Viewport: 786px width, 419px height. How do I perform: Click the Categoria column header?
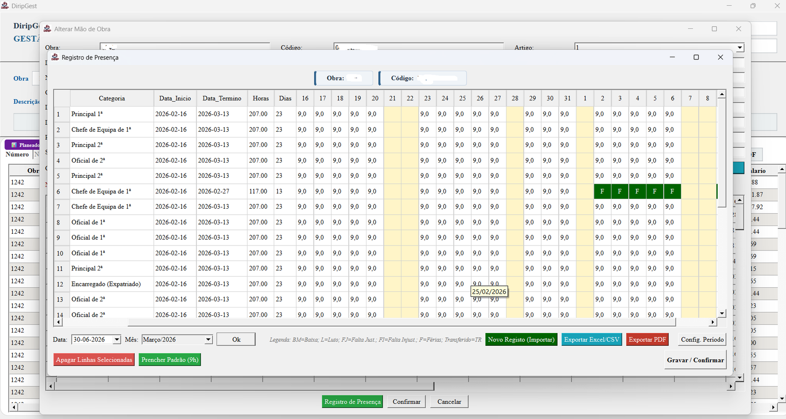(x=112, y=98)
